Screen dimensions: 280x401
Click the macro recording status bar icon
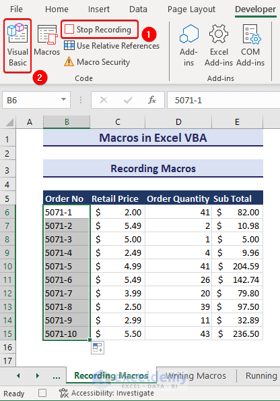click(42, 393)
